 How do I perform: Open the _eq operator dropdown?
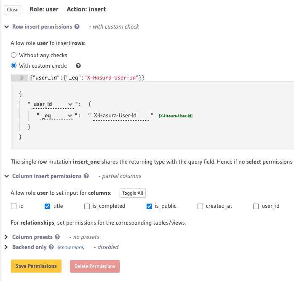tap(57, 115)
